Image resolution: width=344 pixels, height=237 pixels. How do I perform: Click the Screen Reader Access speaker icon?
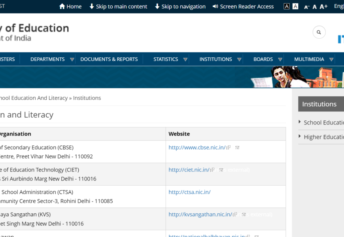[x=215, y=6]
